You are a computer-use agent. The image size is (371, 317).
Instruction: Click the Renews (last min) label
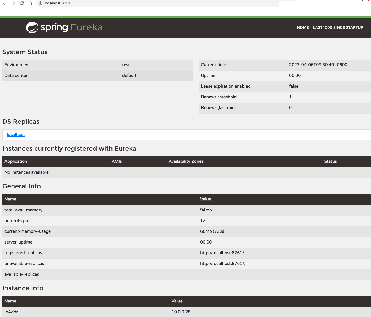(x=218, y=108)
